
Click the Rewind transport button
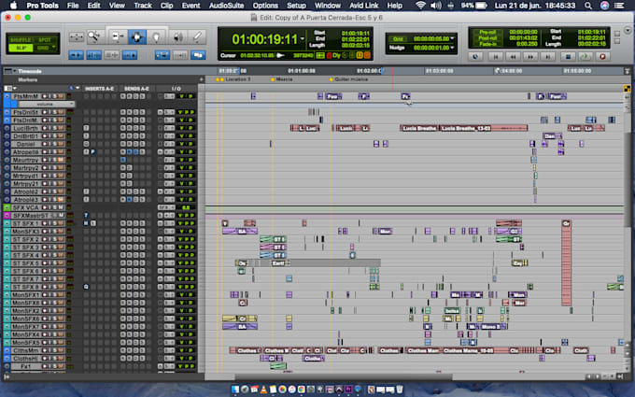pyautogui.click(x=513, y=57)
